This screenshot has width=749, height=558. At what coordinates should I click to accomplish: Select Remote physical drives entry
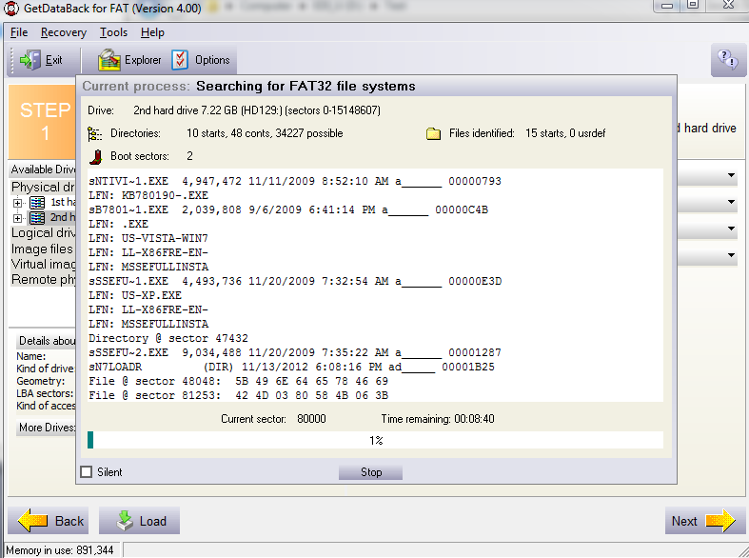point(43,280)
